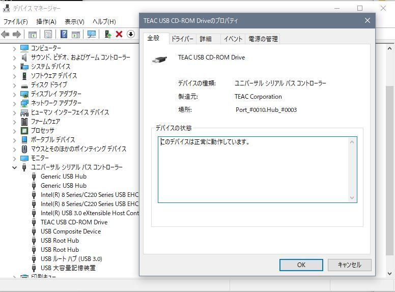Click the ネットワーク アダプター icon
Screen dimensions: 395x292
coord(24,103)
